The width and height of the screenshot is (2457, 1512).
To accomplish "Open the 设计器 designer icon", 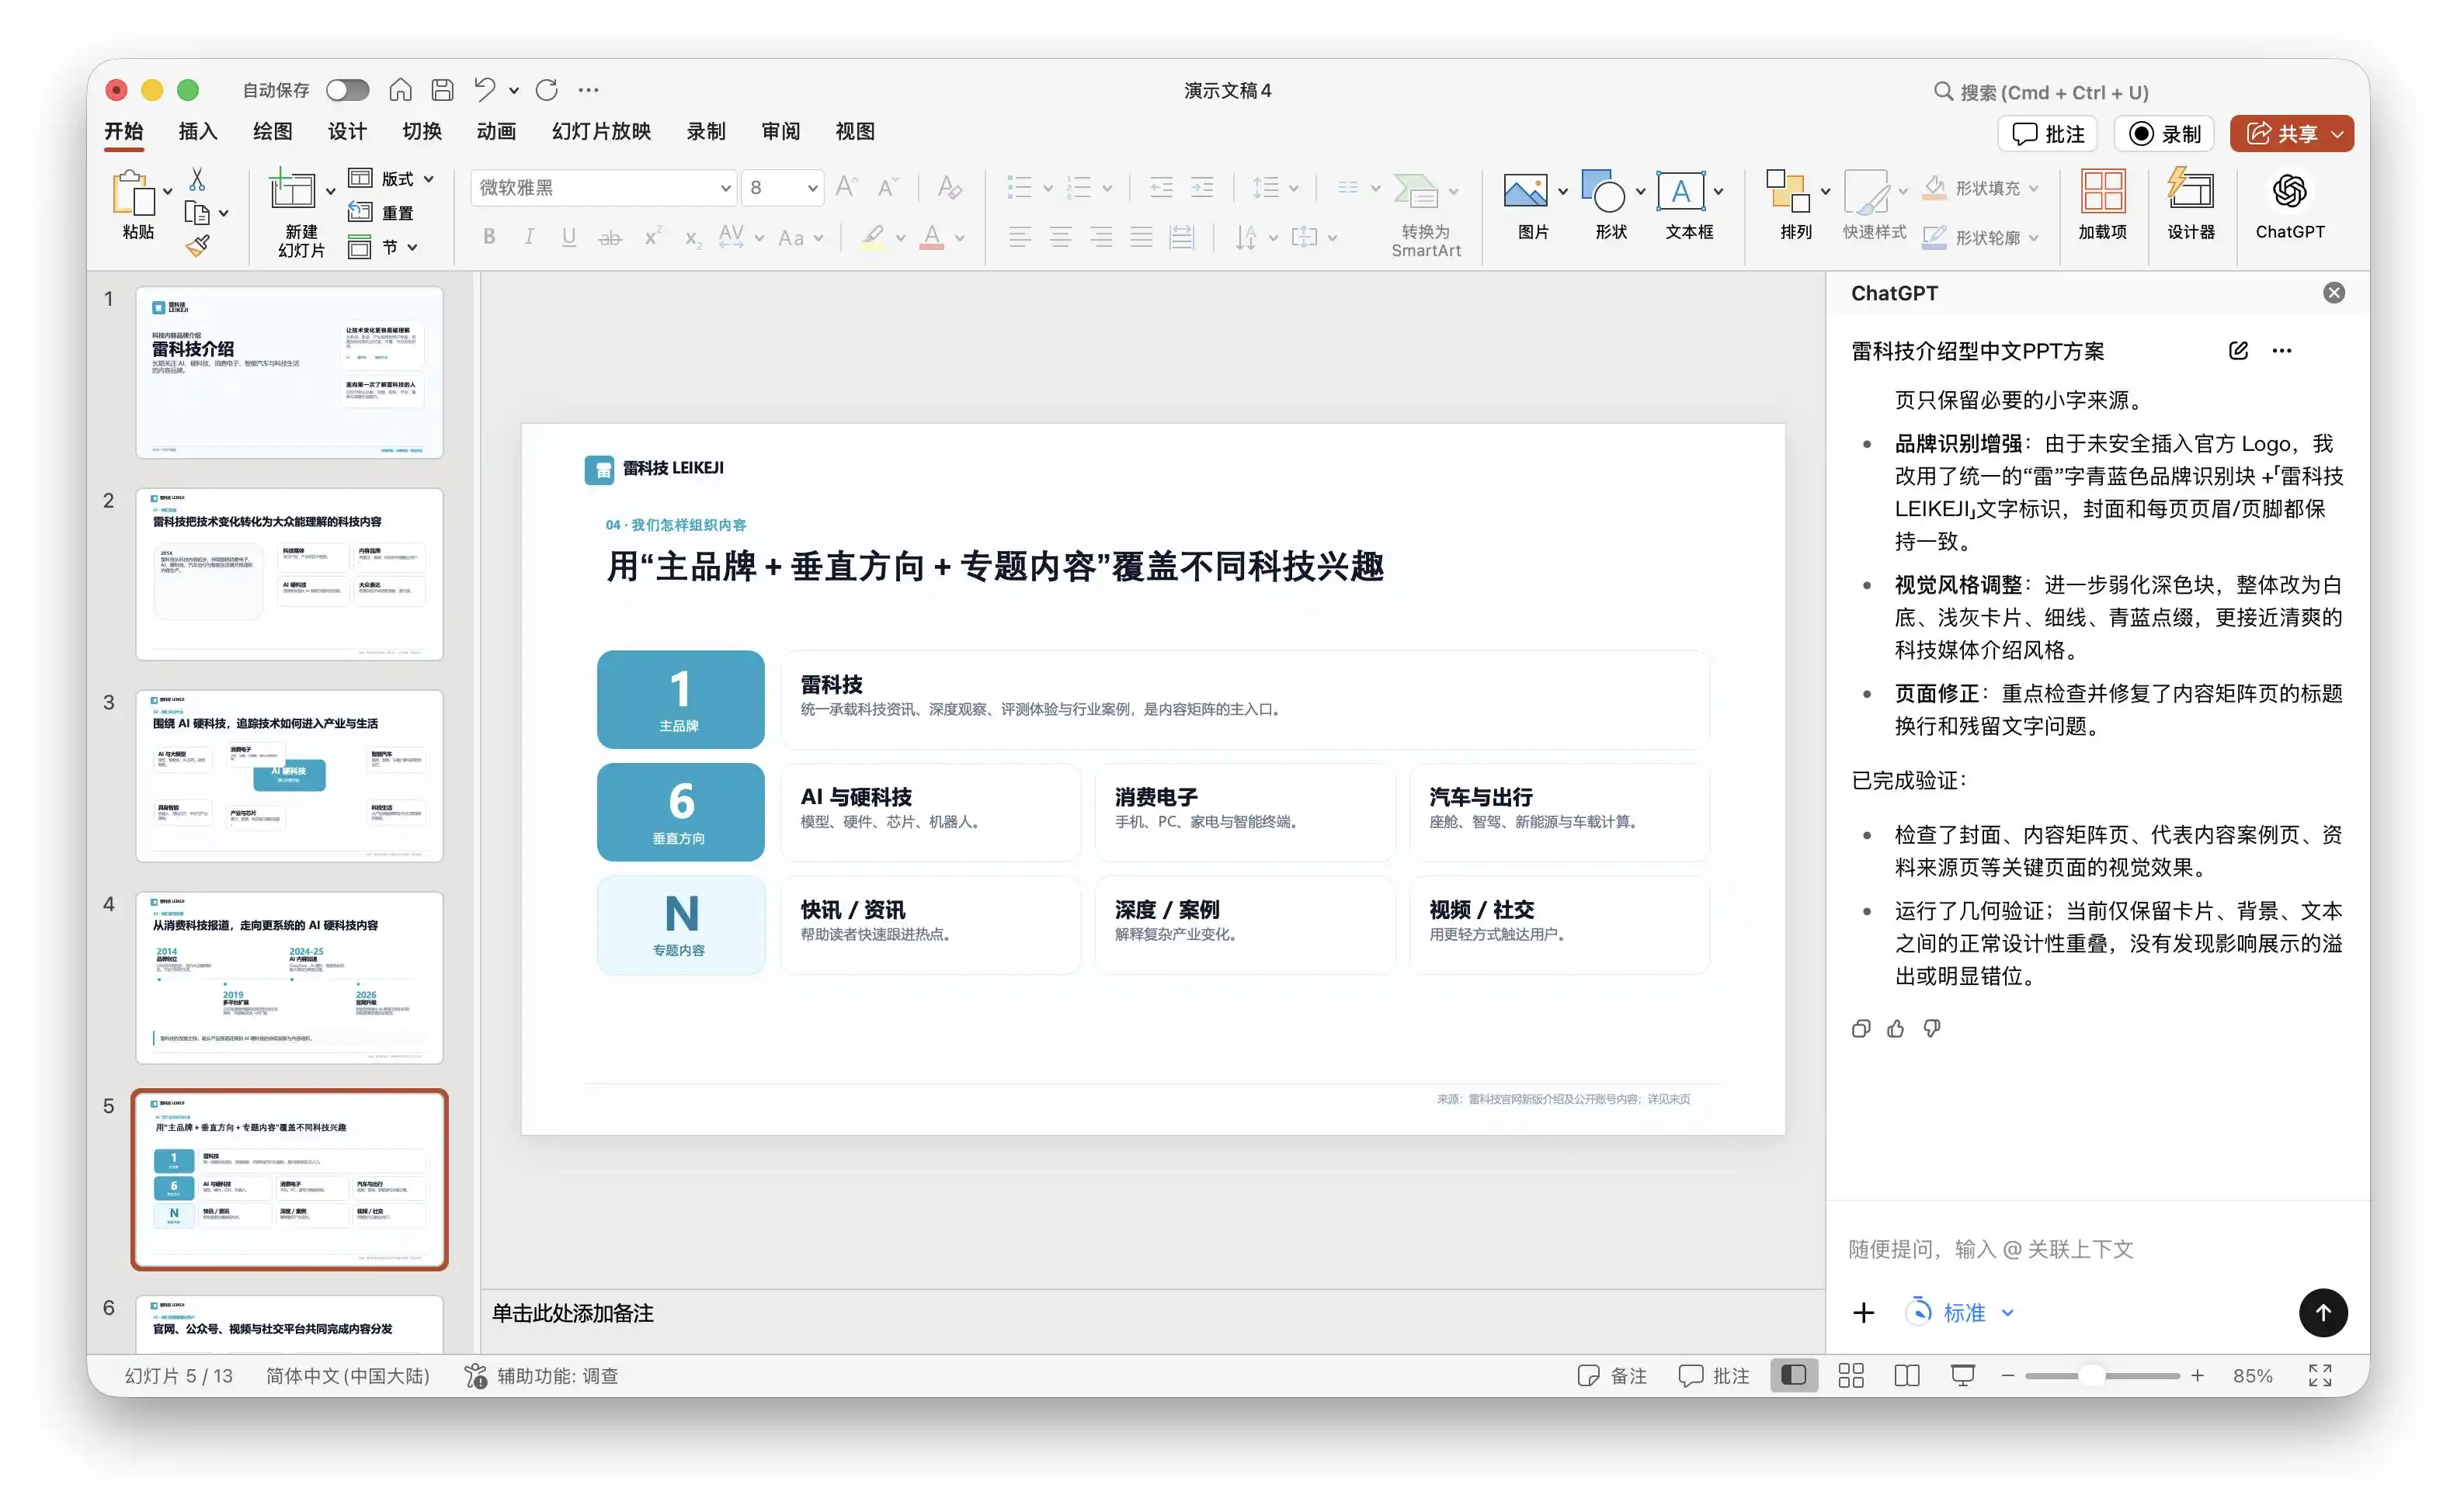I will pos(2191,189).
